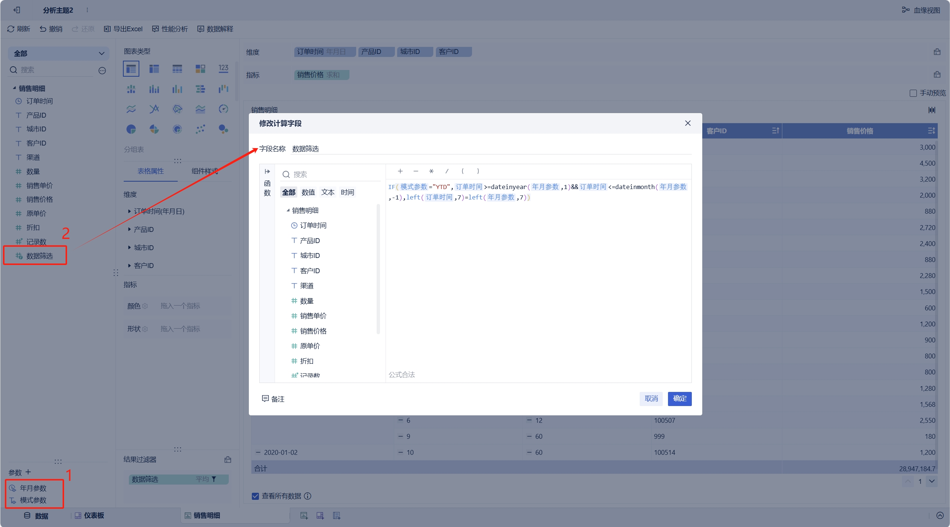The image size is (950, 527).
Task: Insert the plus operator in the formula
Action: click(x=400, y=171)
